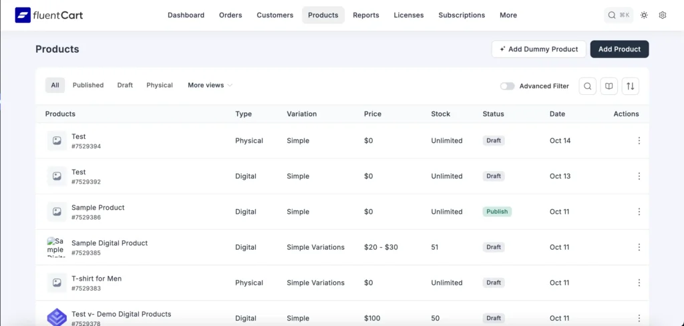Open actions menu for Sample Product row
The height and width of the screenshot is (326, 684).
click(639, 212)
